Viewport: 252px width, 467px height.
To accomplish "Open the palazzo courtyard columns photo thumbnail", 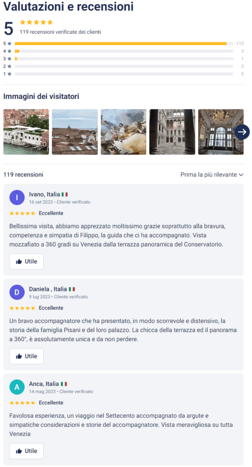I will pyautogui.click(x=172, y=132).
